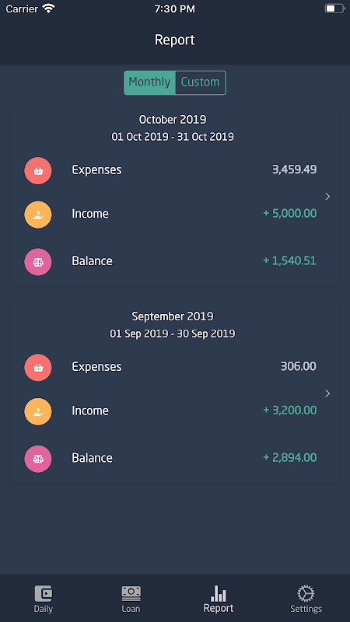Open the Settings gear tab
Image resolution: width=350 pixels, height=622 pixels.
coord(306,599)
